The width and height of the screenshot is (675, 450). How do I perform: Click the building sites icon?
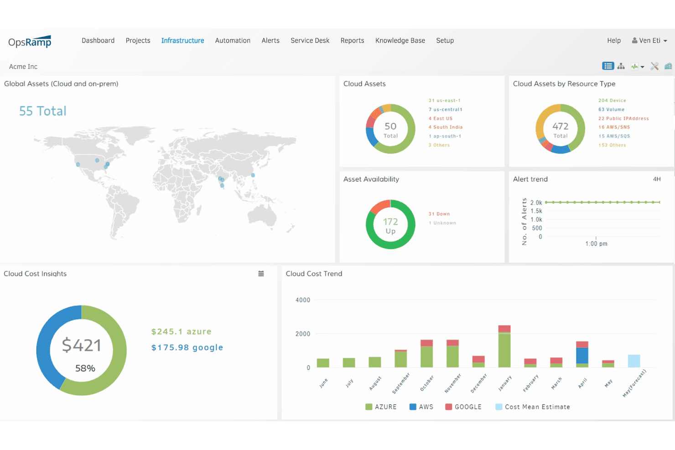(668, 66)
